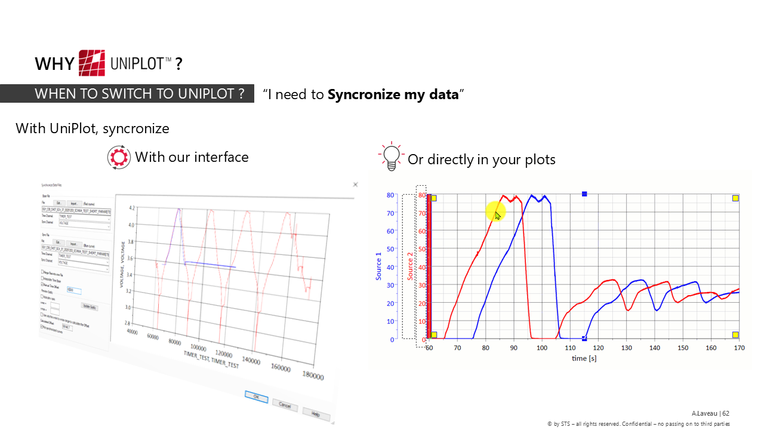Click the 'VOLTAGE, VOLTAGE' axis title
Screen dimensions: 764x430
click(124, 265)
